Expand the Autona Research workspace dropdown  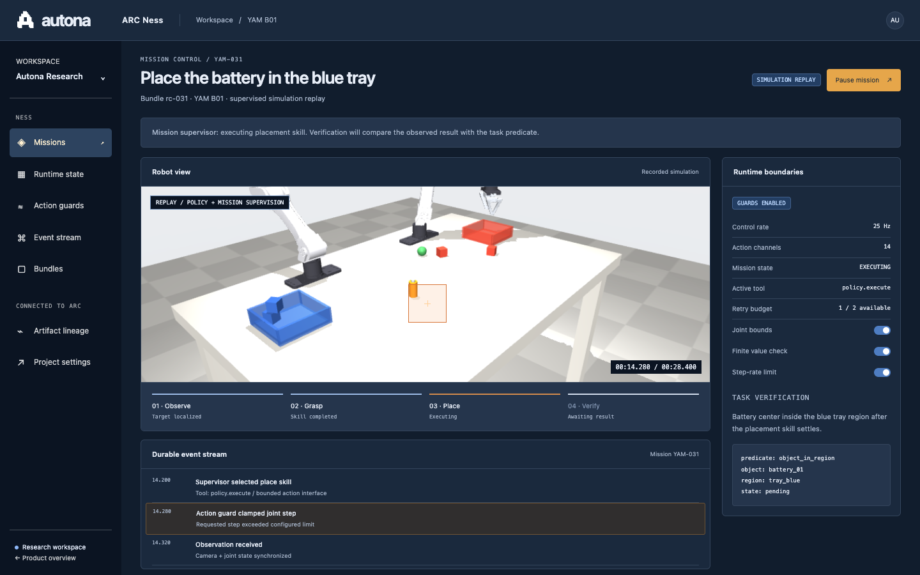61,77
